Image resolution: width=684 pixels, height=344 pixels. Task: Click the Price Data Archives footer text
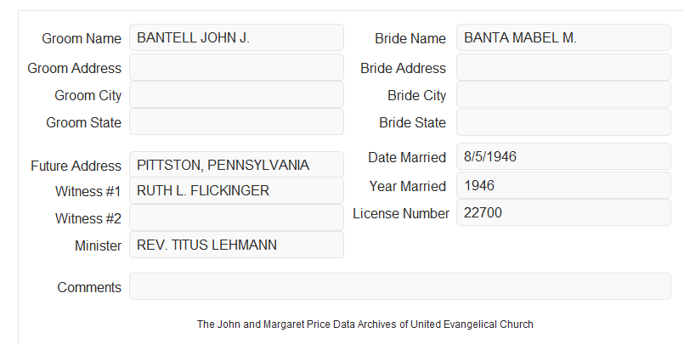[365, 324]
